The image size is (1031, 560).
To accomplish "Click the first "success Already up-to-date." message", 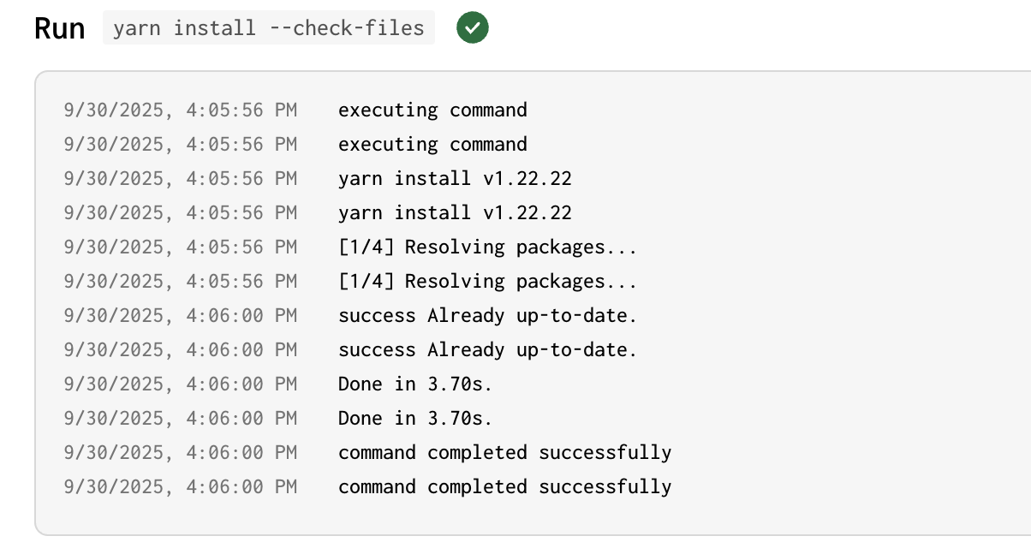I will tap(487, 316).
